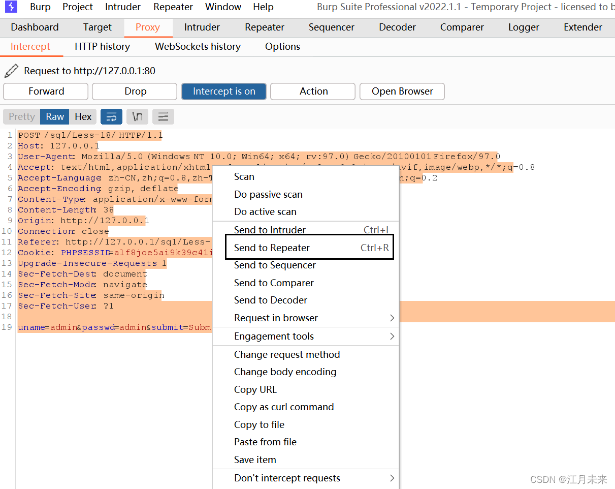This screenshot has height=489, width=615.
Task: Choose Paste from file
Action: pyautogui.click(x=306, y=442)
